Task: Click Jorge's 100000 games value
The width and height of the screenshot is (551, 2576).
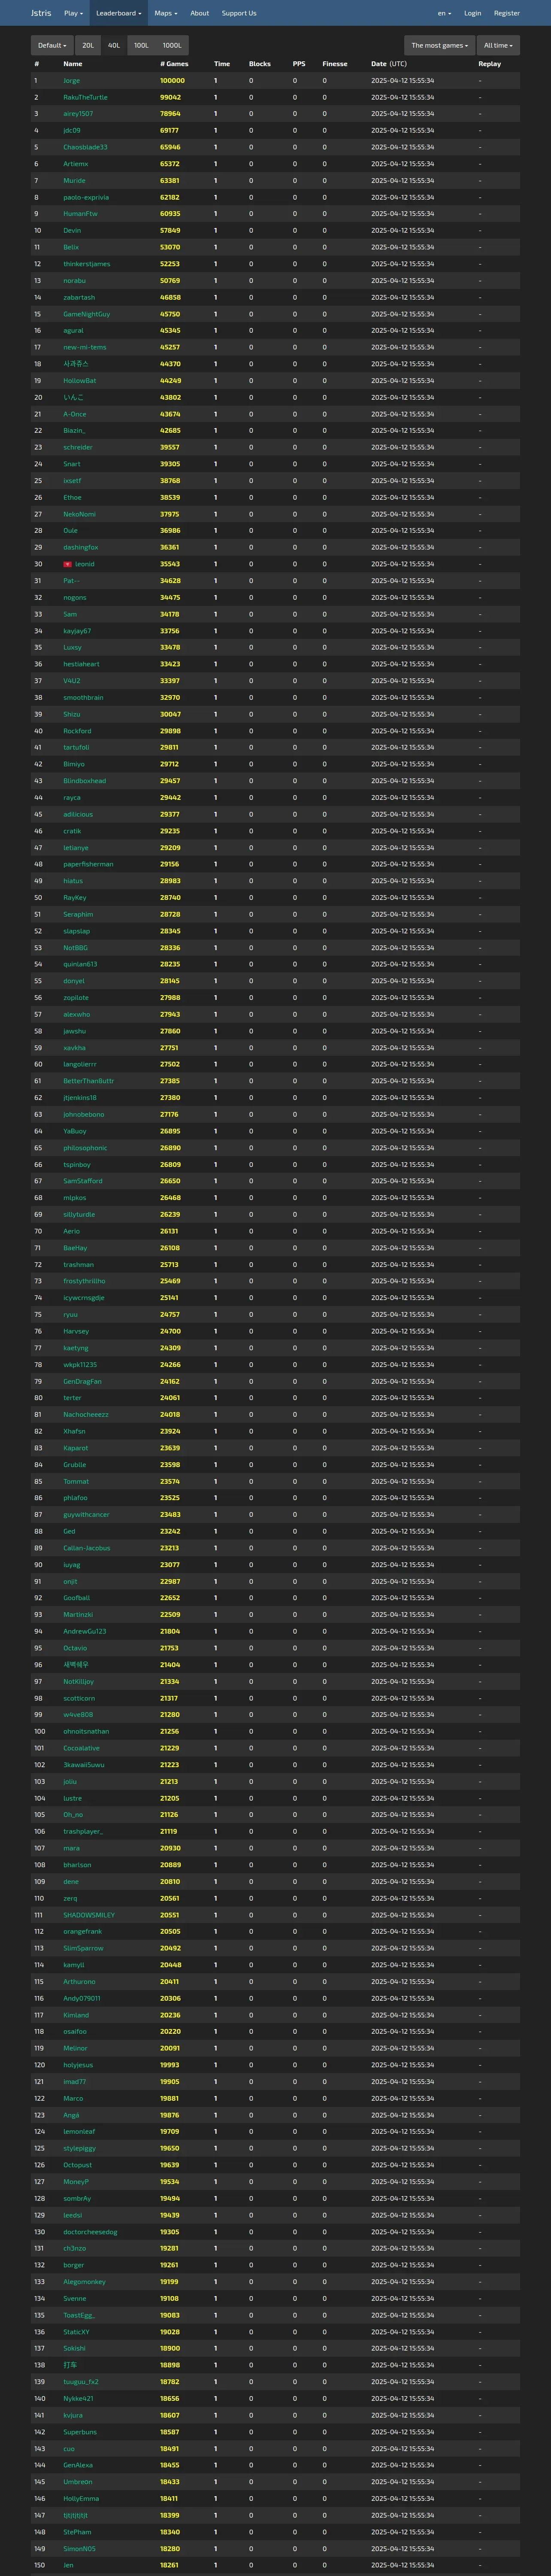Action: tap(172, 81)
